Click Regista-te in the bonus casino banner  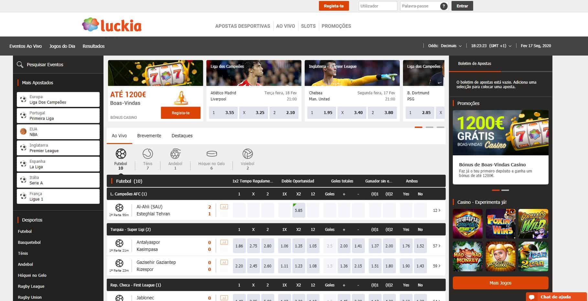click(181, 113)
